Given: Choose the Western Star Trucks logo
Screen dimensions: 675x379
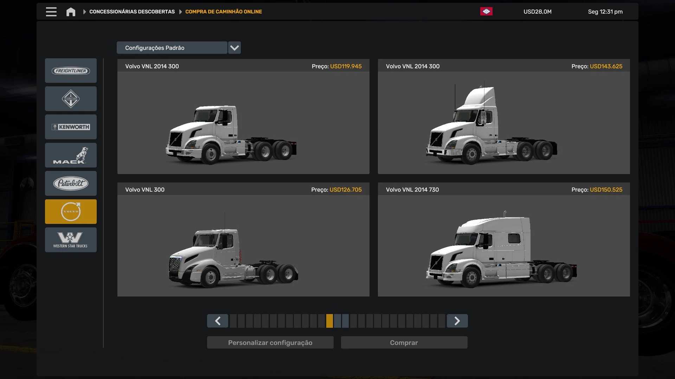Looking at the screenshot, I should [71, 240].
